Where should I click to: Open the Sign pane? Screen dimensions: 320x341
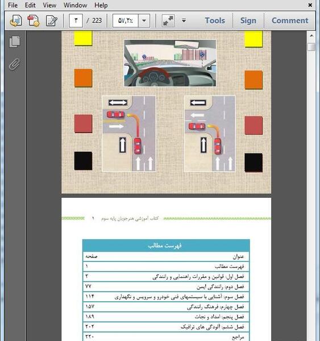pos(248,20)
